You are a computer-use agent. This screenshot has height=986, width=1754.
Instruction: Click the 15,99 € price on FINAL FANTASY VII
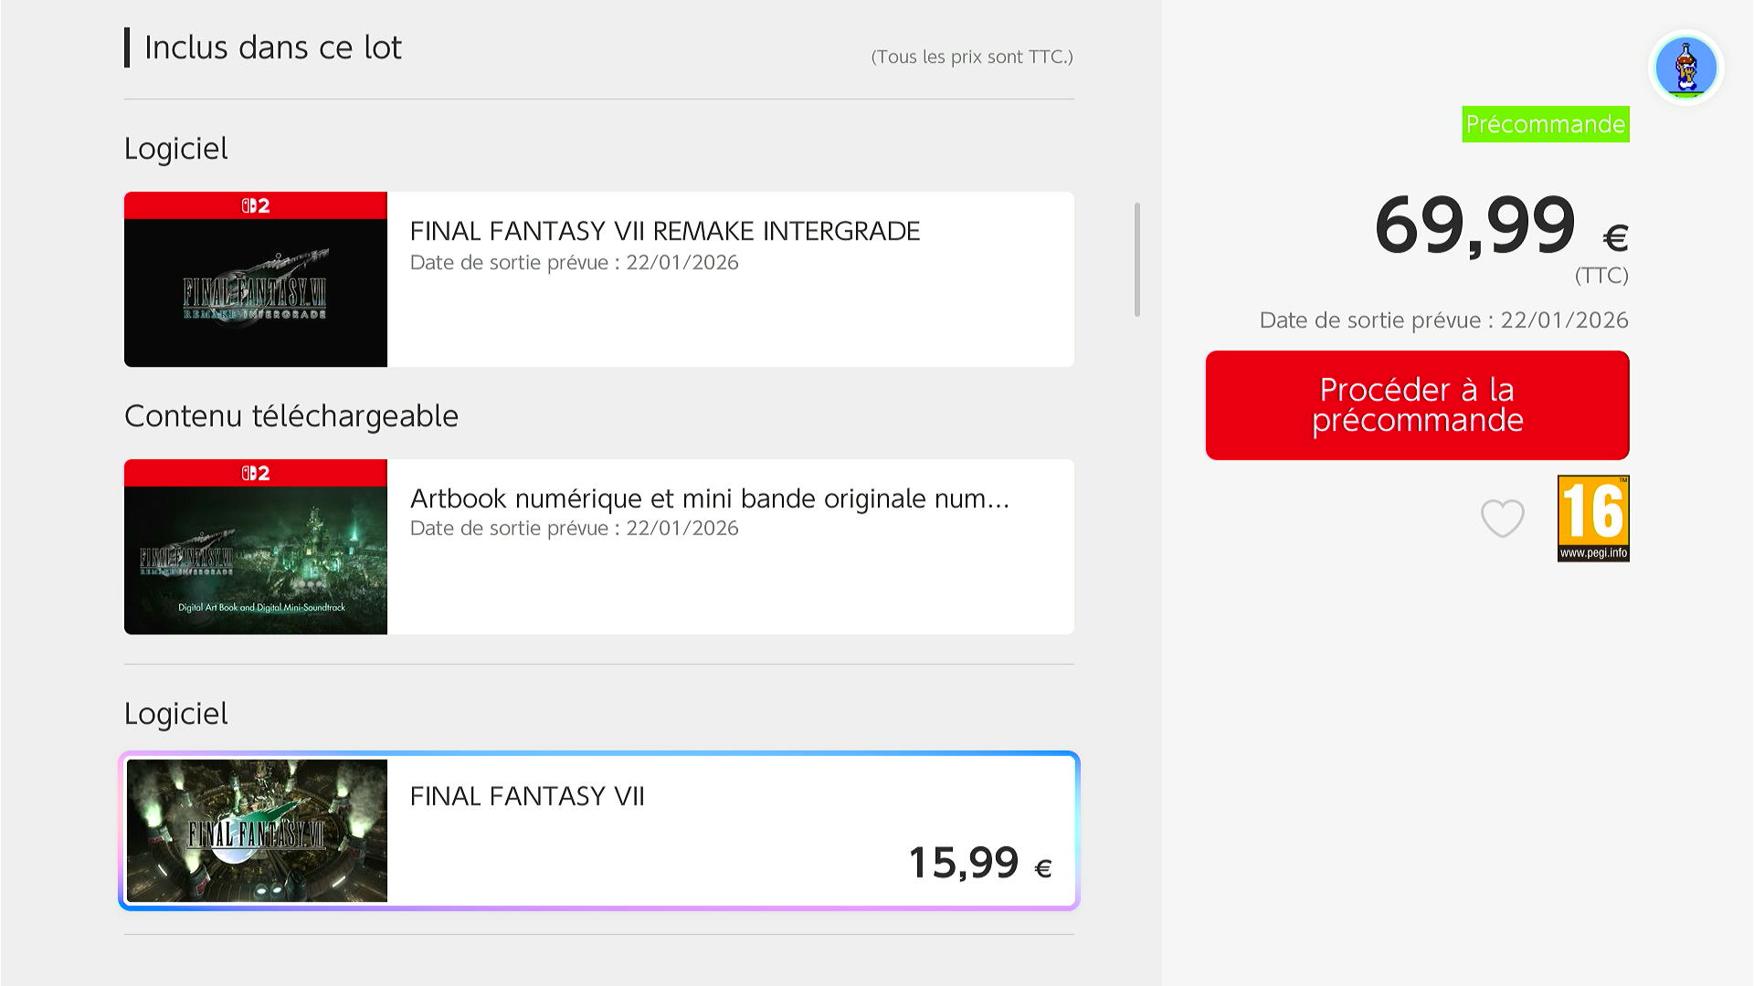(979, 863)
